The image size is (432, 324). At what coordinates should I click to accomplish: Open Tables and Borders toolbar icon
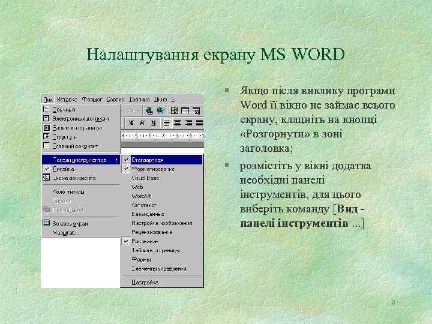coord(175,111)
